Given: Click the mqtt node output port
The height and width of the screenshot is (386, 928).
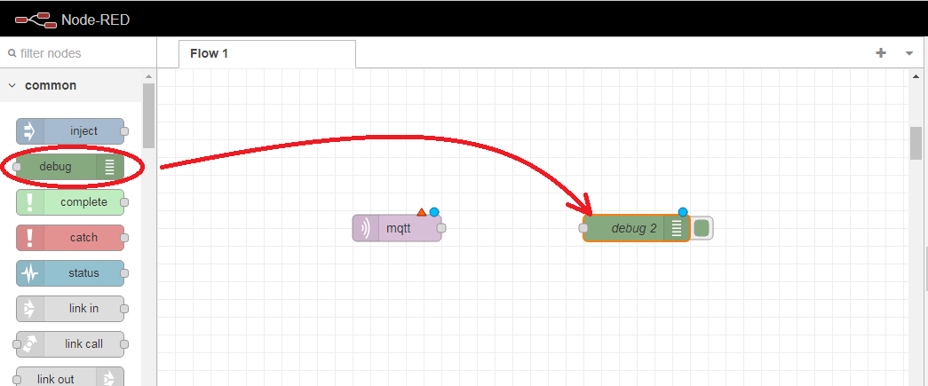Looking at the screenshot, I should pyautogui.click(x=441, y=228).
